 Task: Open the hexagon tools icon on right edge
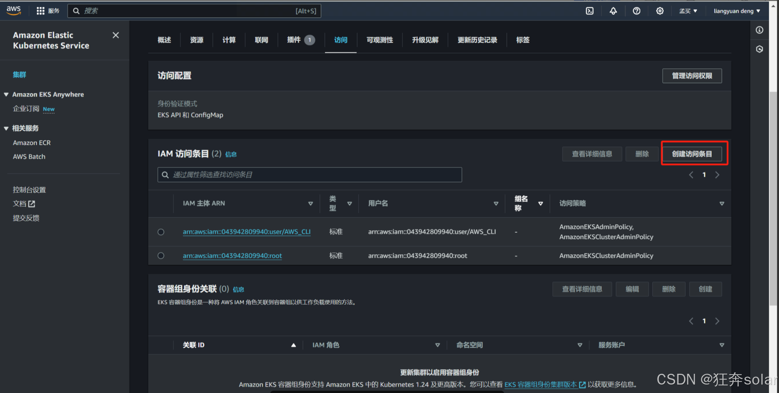(x=759, y=49)
